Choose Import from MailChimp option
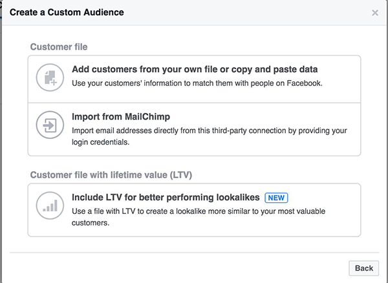 (x=120, y=118)
